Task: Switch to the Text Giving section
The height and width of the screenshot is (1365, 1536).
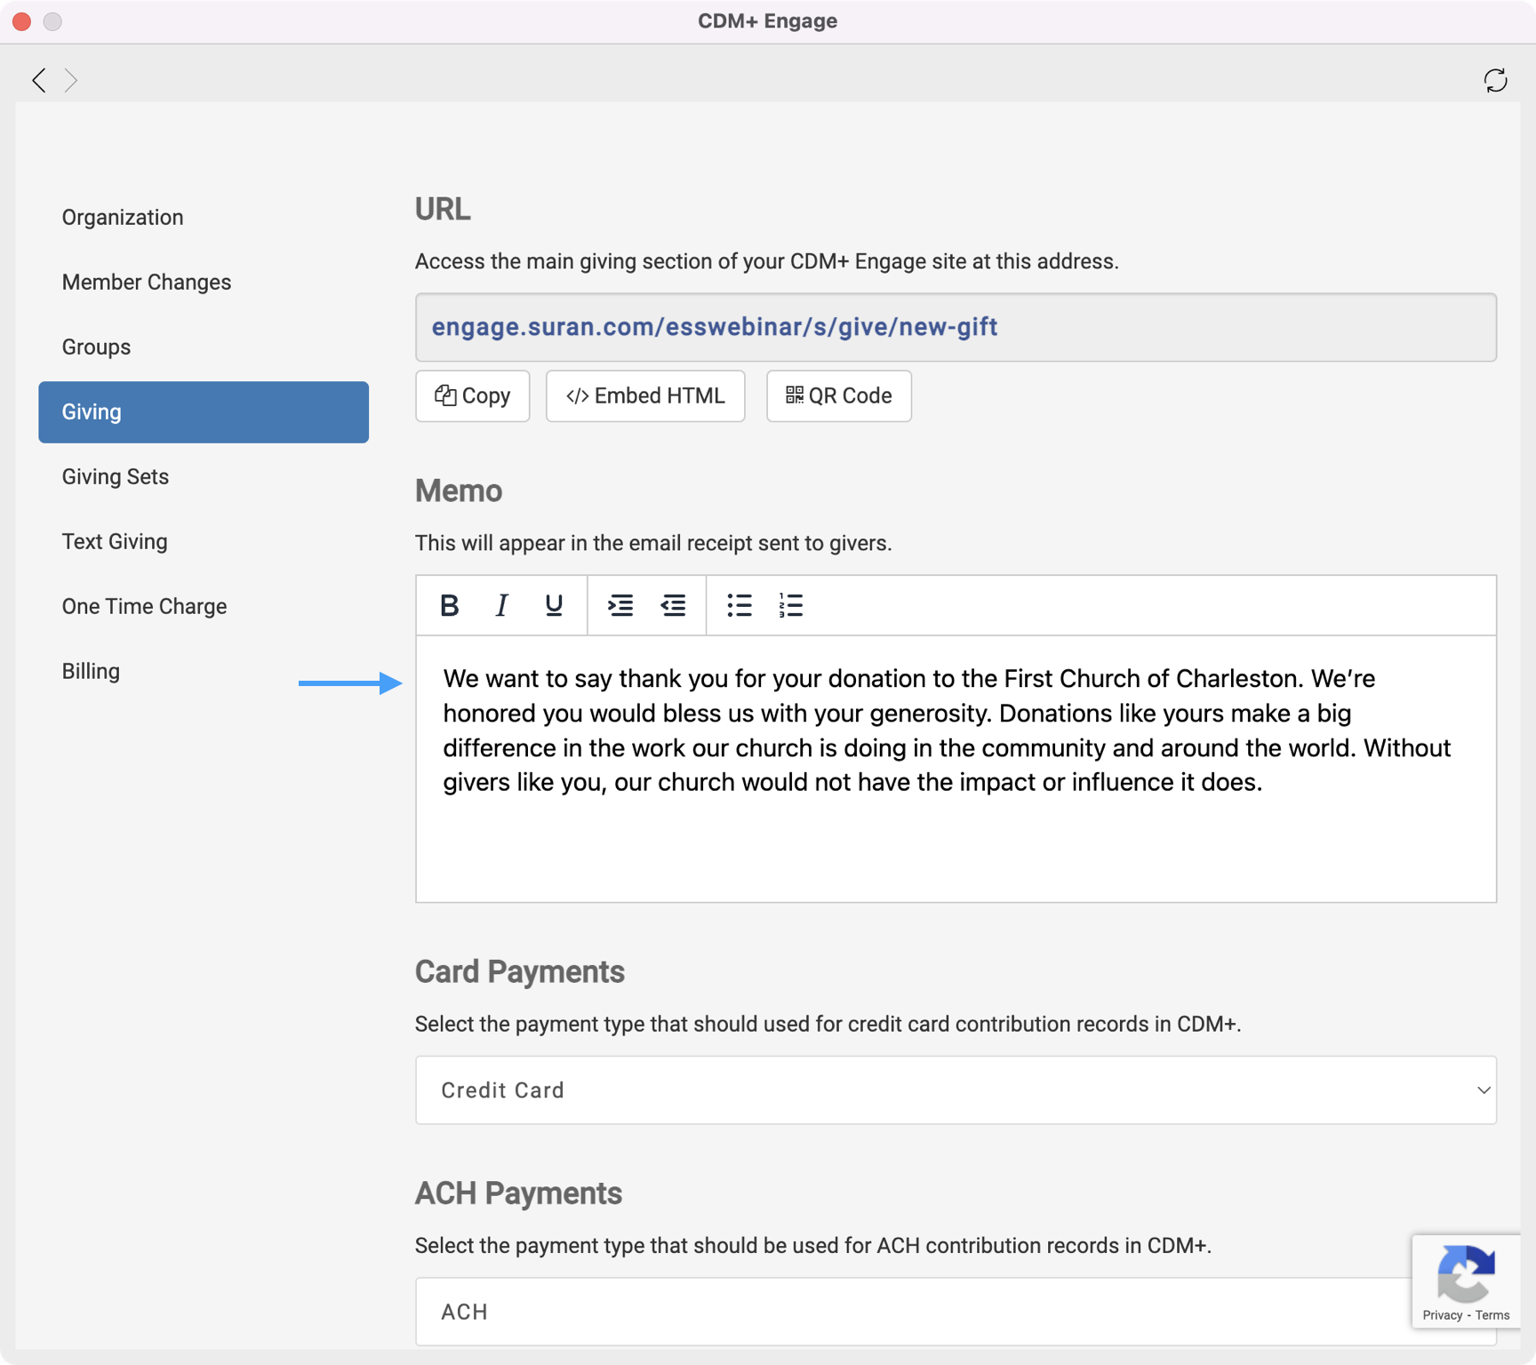Action: (x=115, y=541)
